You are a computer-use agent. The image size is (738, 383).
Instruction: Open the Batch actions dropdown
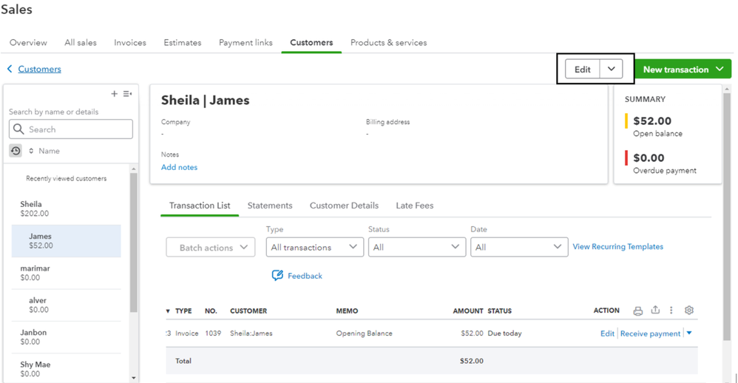[211, 248]
